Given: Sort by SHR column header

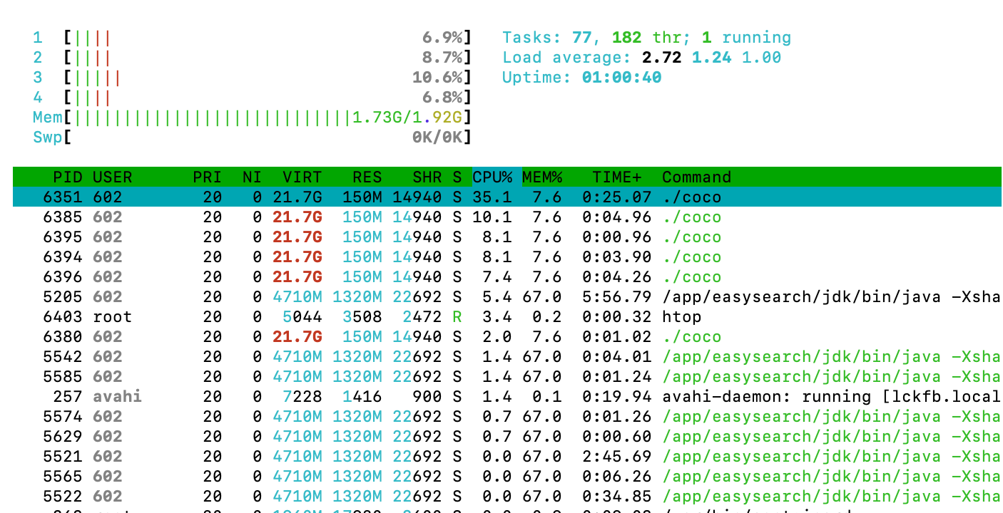Looking at the screenshot, I should coord(427,177).
